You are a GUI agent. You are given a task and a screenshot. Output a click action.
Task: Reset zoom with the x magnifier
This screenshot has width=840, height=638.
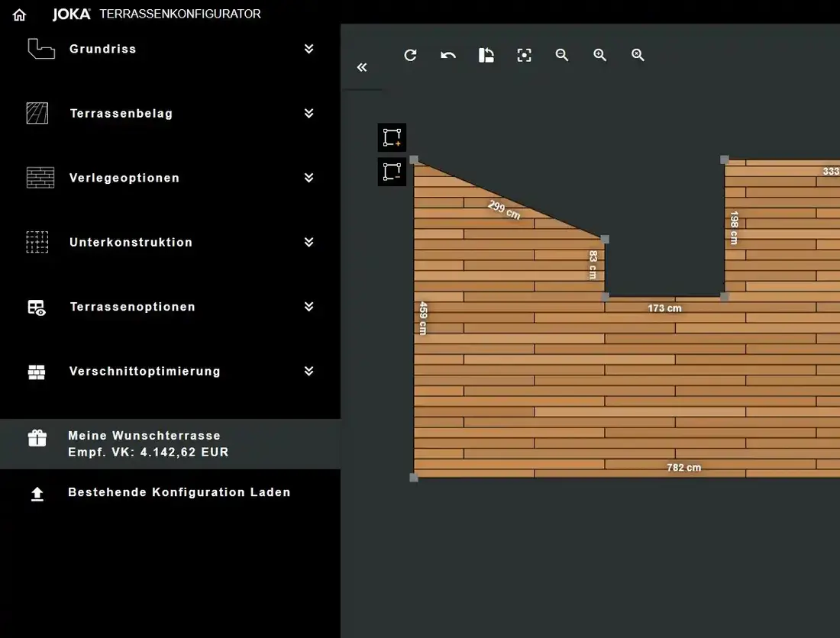pos(638,55)
